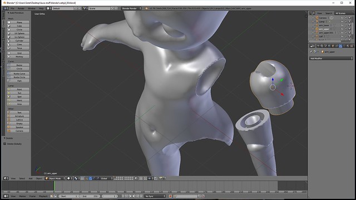The image size is (356, 200).
Task: Add a Plane mesh primitive
Action: pyautogui.click(x=18, y=22)
